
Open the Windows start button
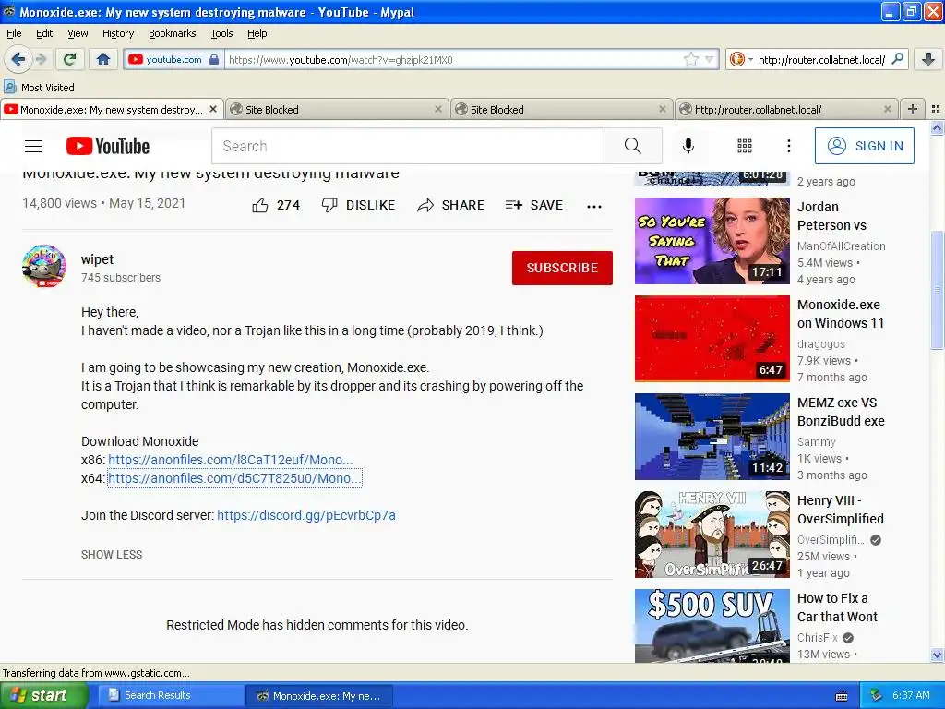(x=42, y=695)
